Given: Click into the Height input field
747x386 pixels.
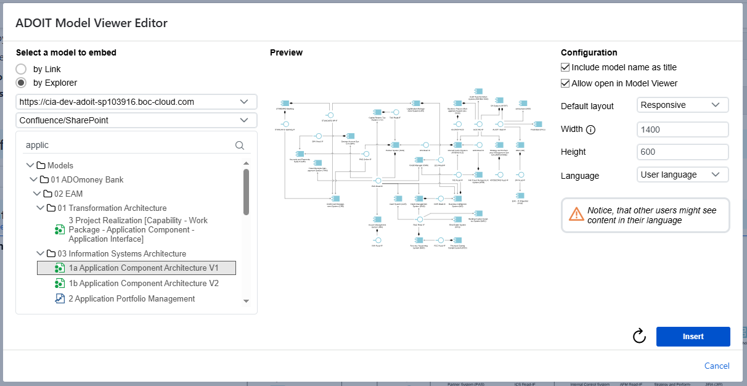Looking at the screenshot, I should tap(682, 152).
